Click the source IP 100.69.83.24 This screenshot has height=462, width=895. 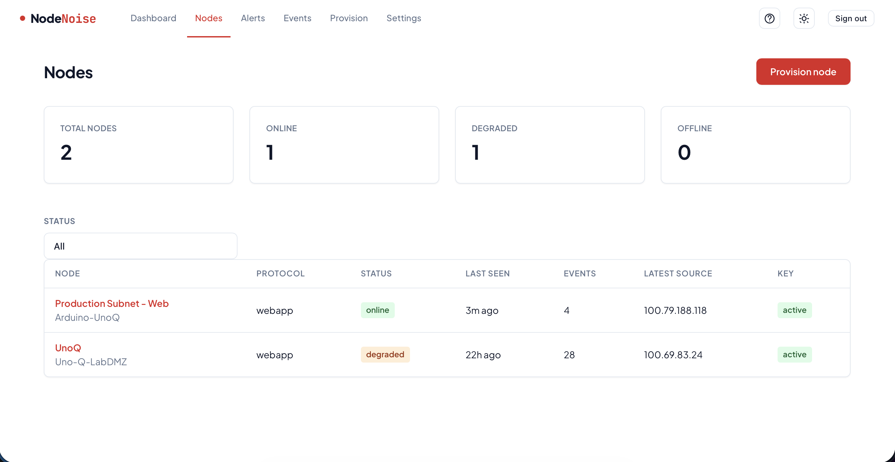point(673,355)
